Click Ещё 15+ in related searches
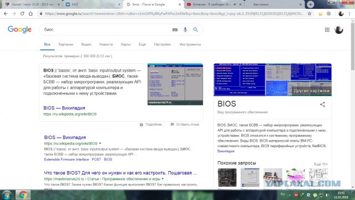This screenshot has width=355, height=200. click(x=321, y=164)
